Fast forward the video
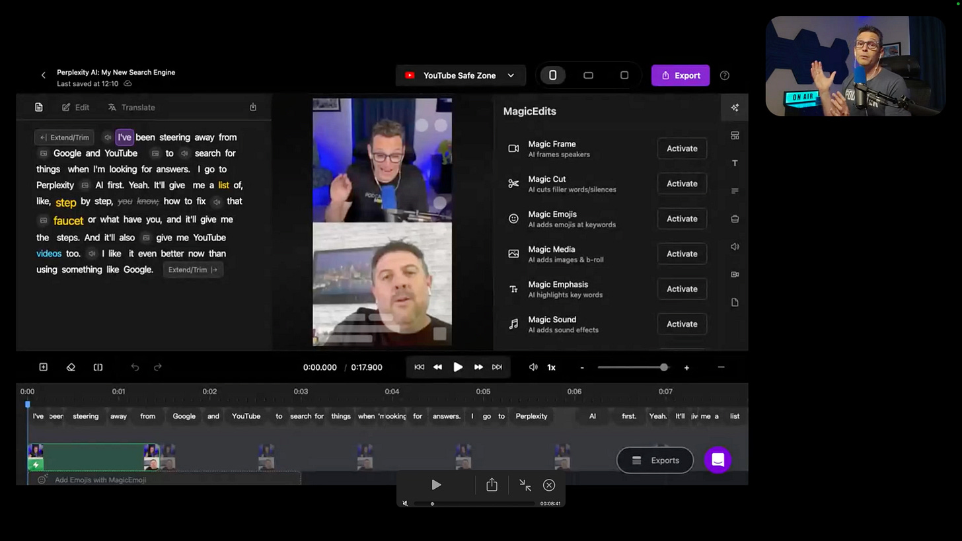The height and width of the screenshot is (541, 962). pos(478,367)
